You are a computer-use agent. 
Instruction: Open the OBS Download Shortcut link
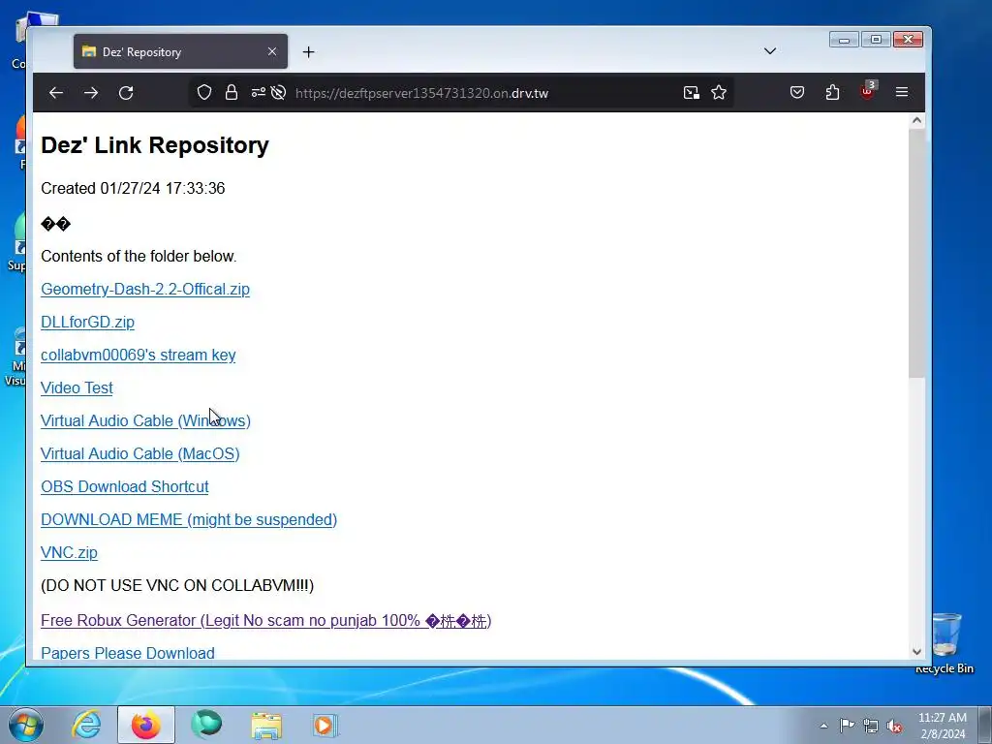[x=125, y=486]
